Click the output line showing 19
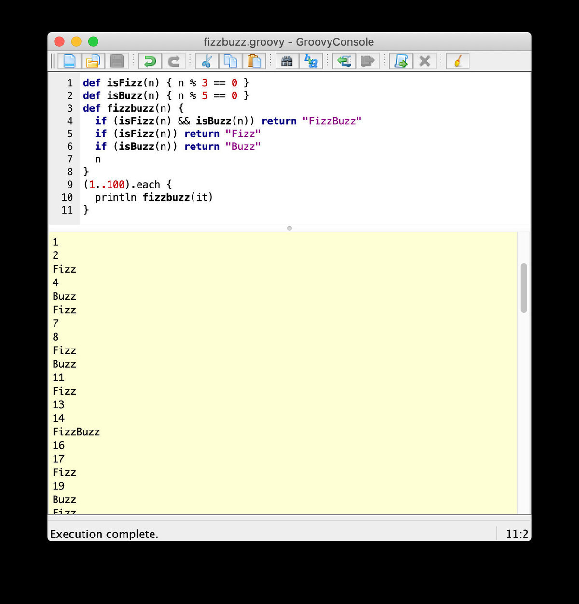Image resolution: width=579 pixels, height=604 pixels. [x=58, y=486]
